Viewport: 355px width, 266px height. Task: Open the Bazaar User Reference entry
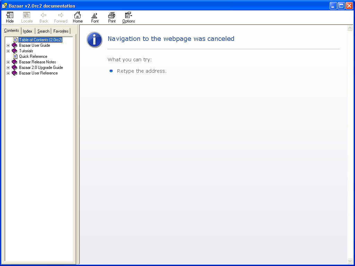pyautogui.click(x=38, y=73)
